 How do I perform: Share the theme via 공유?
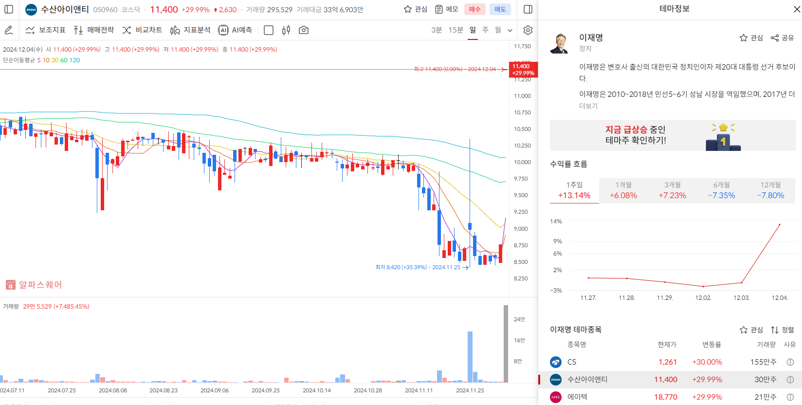pos(782,38)
